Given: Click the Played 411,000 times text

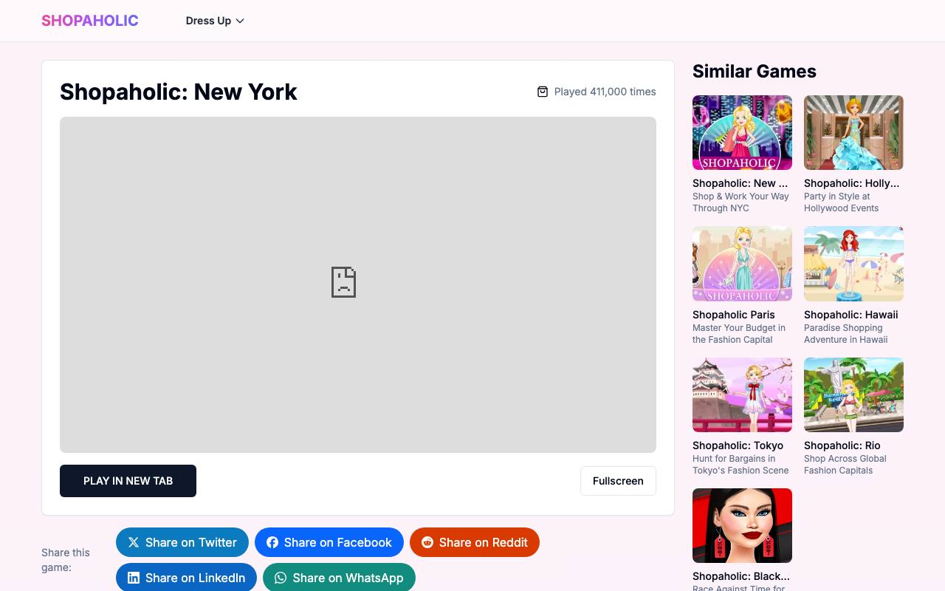Looking at the screenshot, I should (x=605, y=92).
